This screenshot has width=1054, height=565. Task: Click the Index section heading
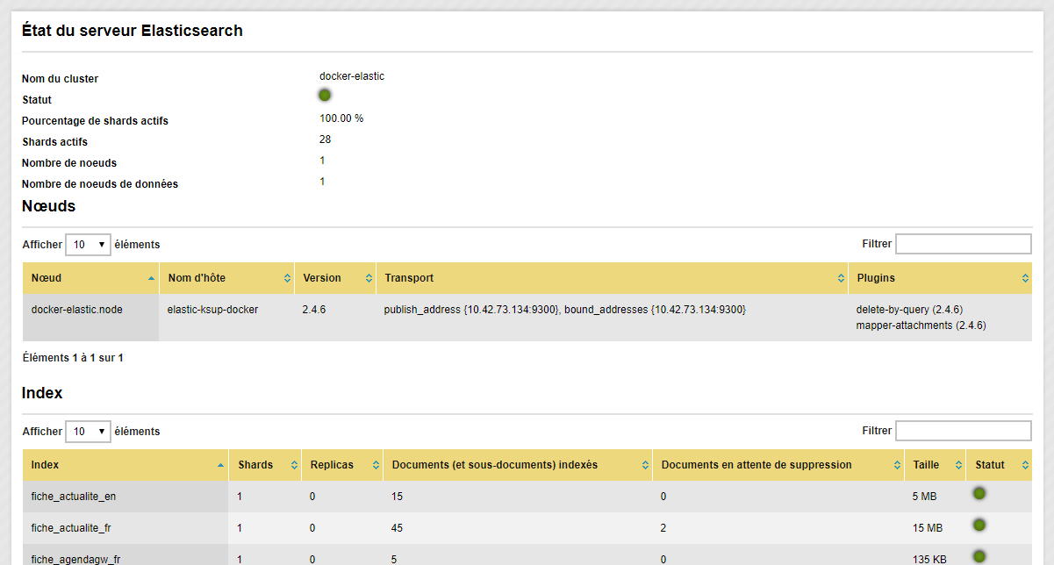point(42,393)
